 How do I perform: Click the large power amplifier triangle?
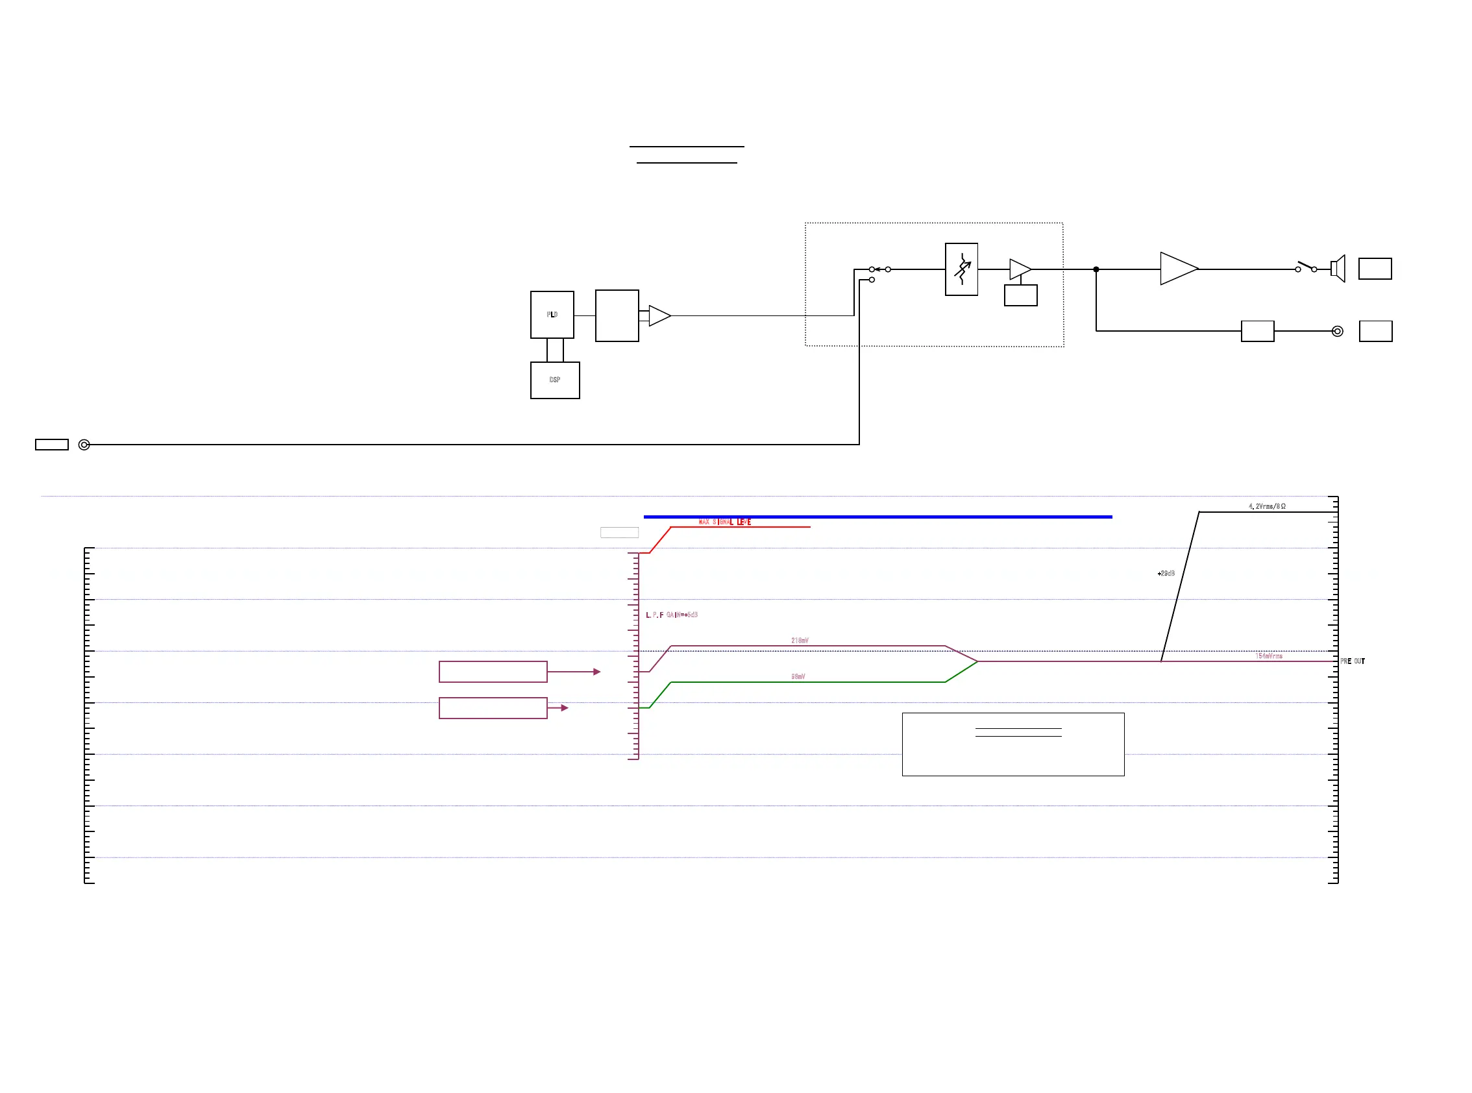point(1179,269)
